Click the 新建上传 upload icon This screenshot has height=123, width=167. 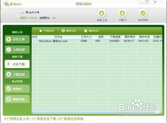pyautogui.click(x=102, y=13)
